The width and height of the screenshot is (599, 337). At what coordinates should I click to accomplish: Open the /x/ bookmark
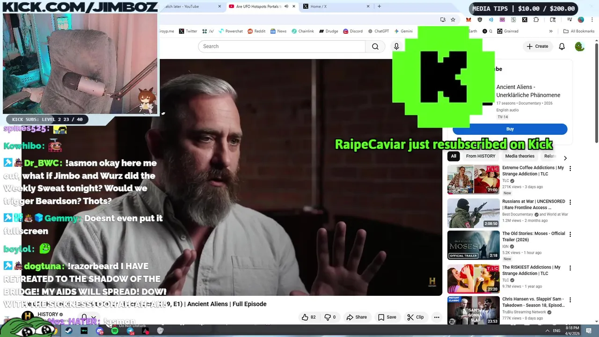click(x=208, y=31)
